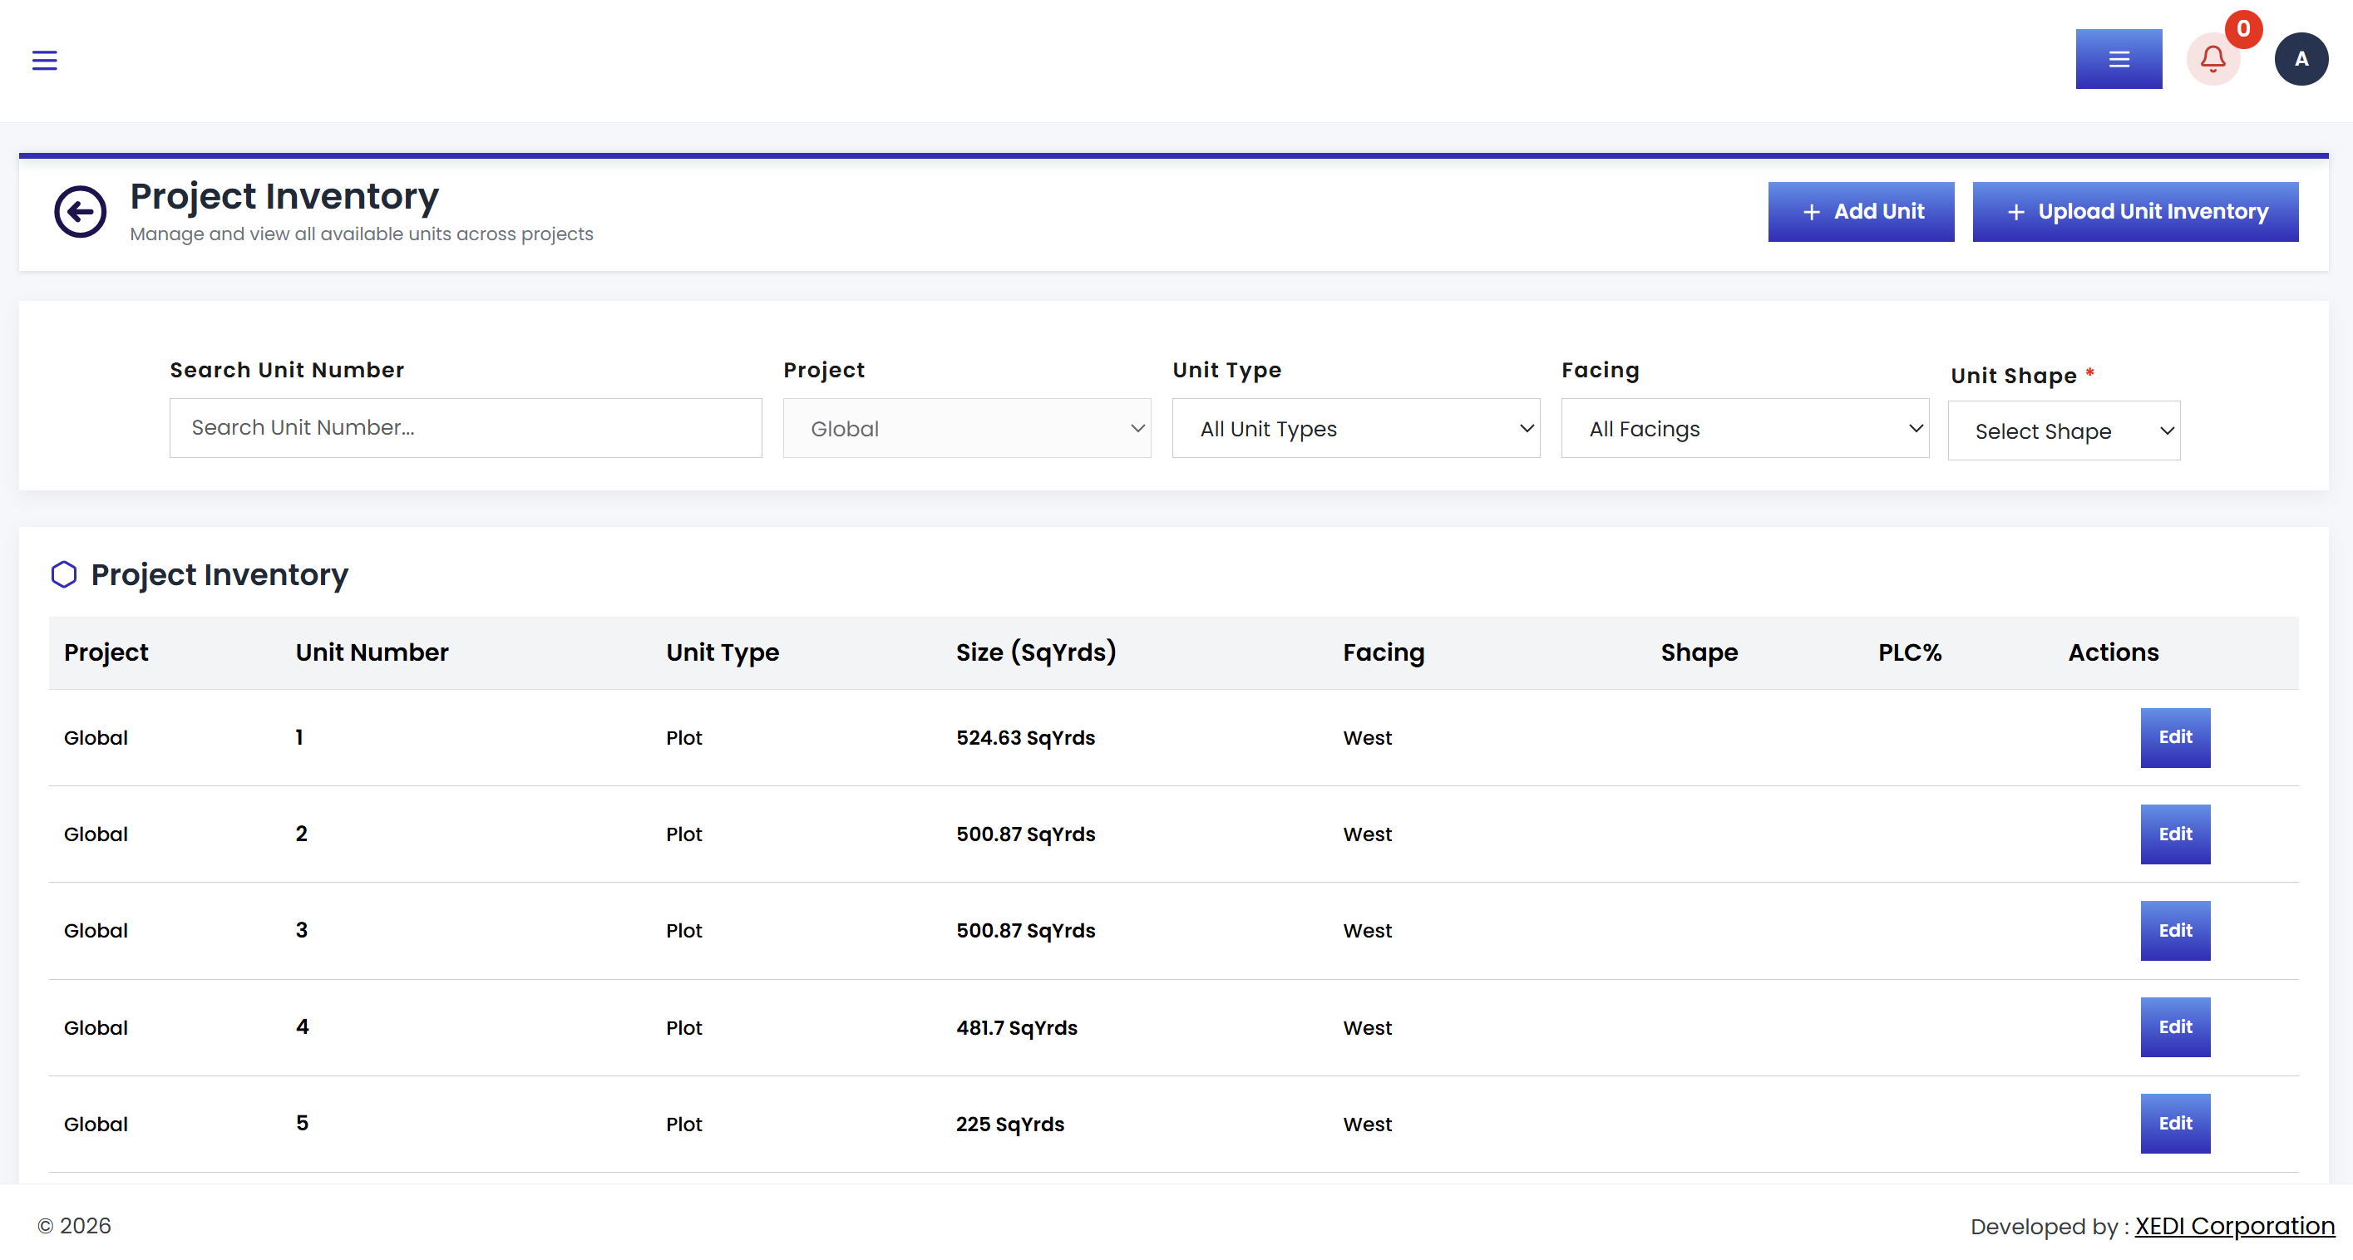Open the XEDI Corporation link
The image size is (2353, 1260).
pos(2234,1225)
